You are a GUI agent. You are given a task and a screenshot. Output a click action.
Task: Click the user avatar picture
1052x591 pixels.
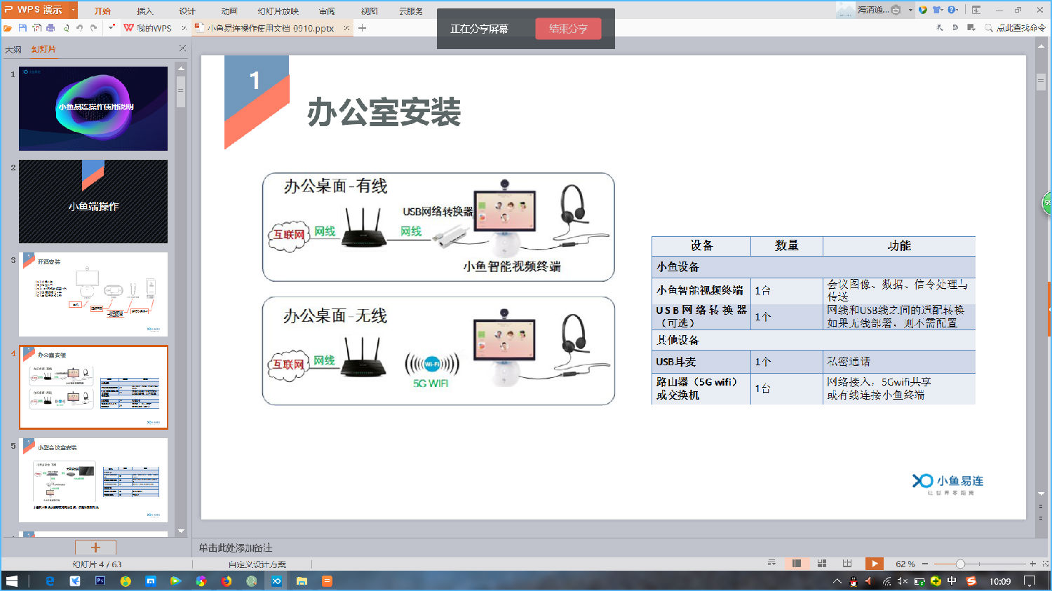pyautogui.click(x=845, y=10)
